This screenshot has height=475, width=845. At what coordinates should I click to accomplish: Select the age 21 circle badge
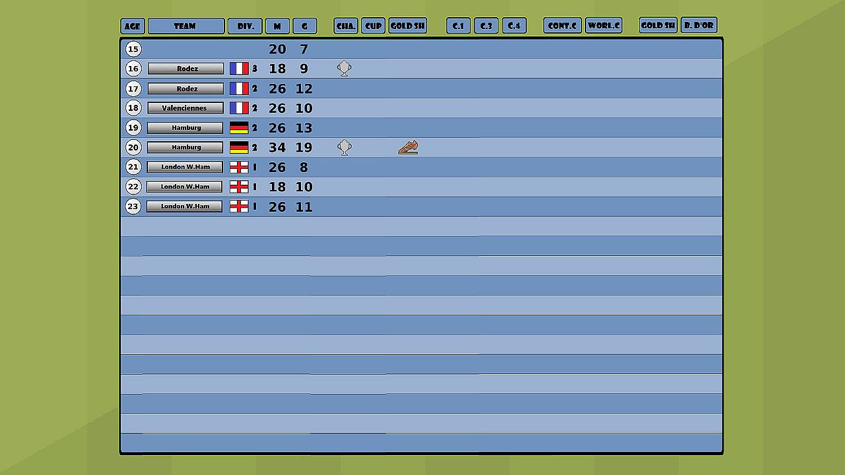(133, 167)
